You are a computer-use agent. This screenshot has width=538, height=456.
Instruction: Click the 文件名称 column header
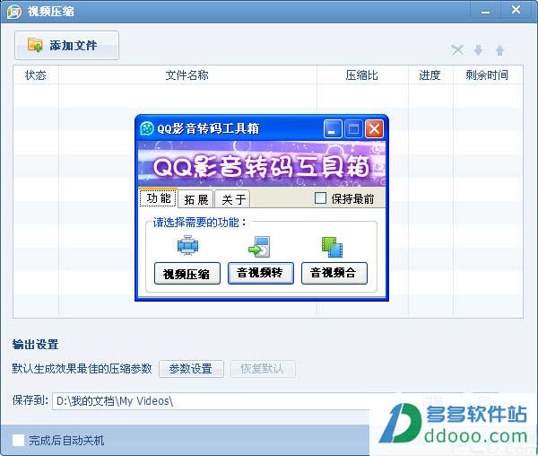[x=187, y=75]
